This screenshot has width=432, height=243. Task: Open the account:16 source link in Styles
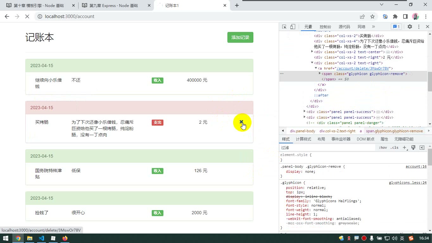pyautogui.click(x=416, y=166)
